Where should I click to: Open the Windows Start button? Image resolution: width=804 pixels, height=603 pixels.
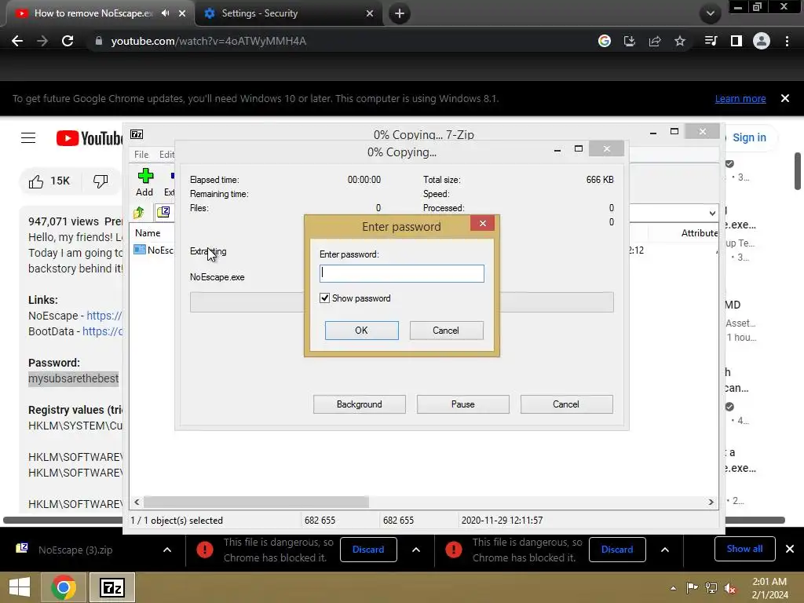tap(20, 587)
